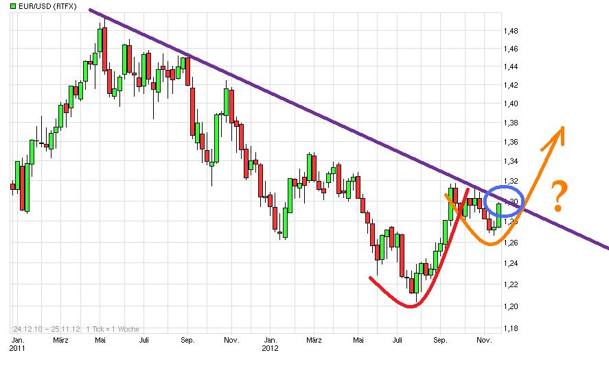Click the 1,46 price axis label

click(511, 49)
